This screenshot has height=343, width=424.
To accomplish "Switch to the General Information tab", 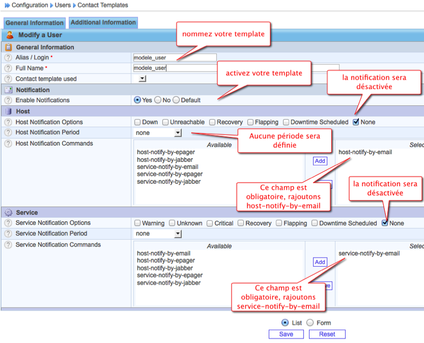I will tap(34, 23).
